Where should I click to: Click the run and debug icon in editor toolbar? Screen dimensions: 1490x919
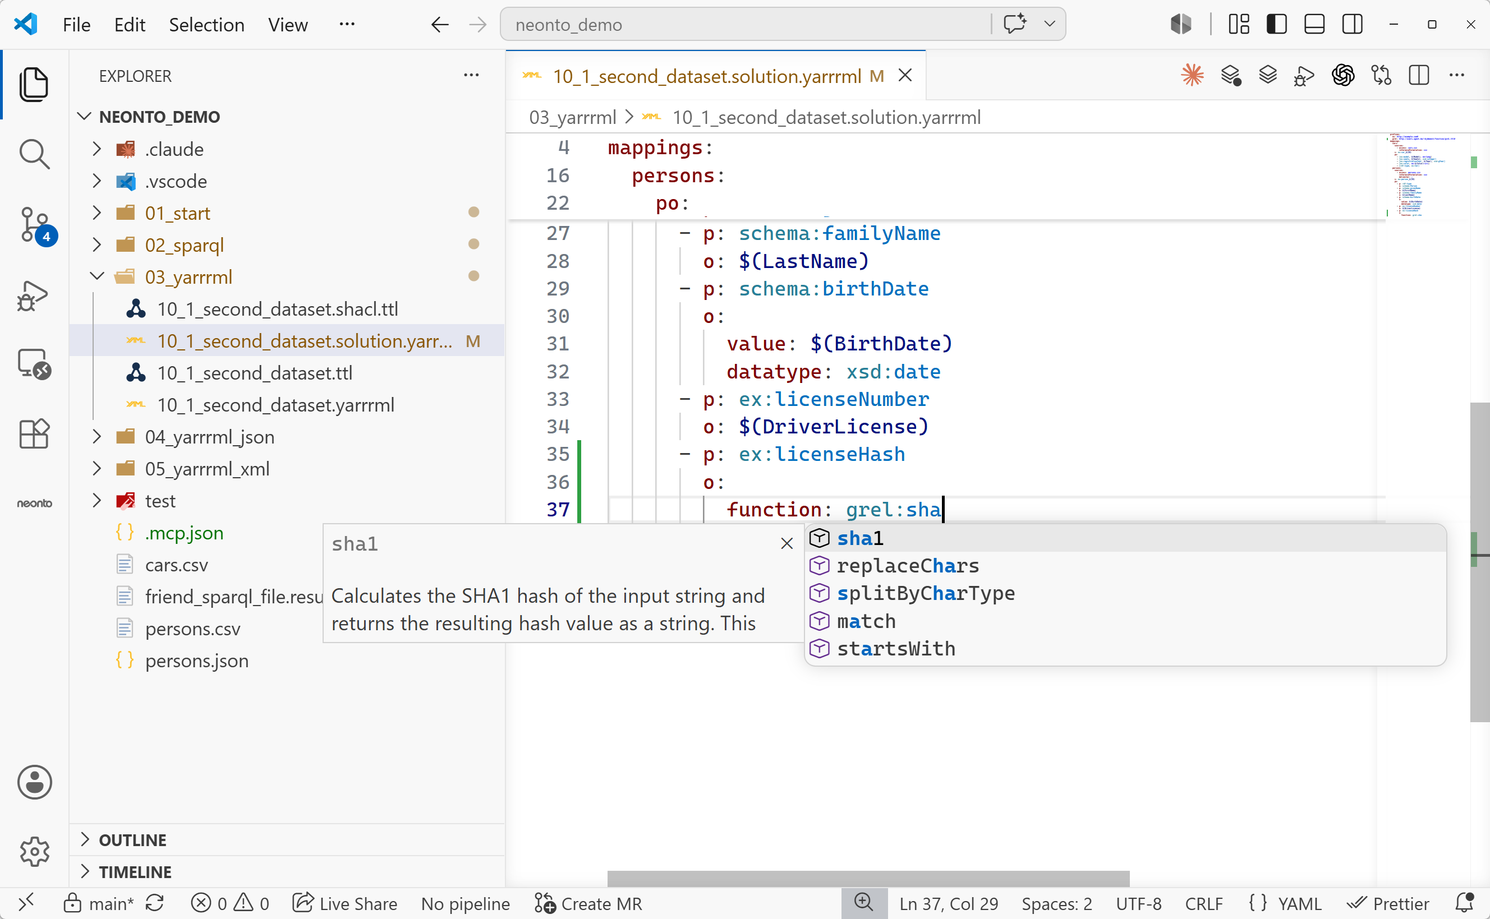click(1304, 77)
